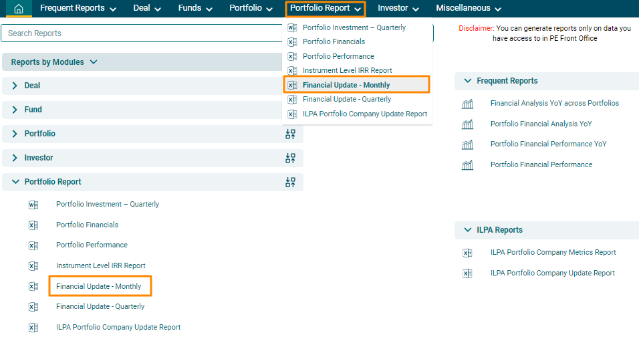Click sort icon on Investor module row

tap(290, 158)
